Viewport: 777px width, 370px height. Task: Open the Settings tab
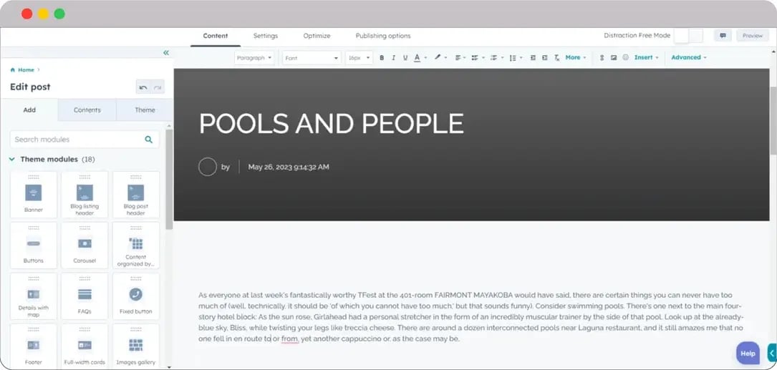click(266, 36)
